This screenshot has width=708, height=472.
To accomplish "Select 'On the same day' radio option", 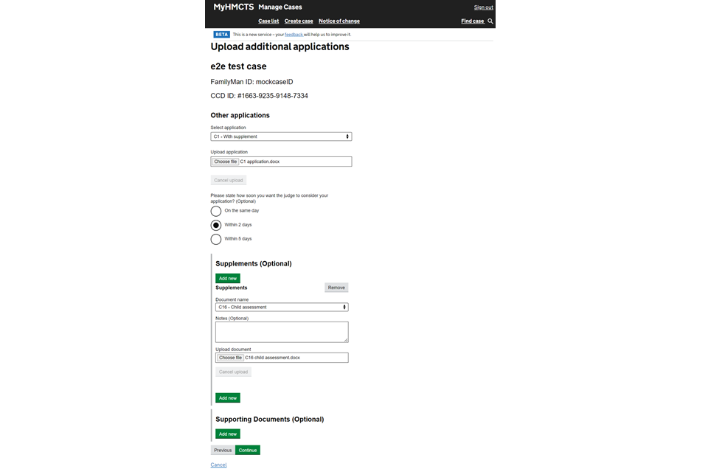I will [x=216, y=211].
